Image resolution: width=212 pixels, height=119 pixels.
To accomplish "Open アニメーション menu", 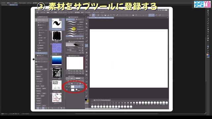I will tap(63, 13).
